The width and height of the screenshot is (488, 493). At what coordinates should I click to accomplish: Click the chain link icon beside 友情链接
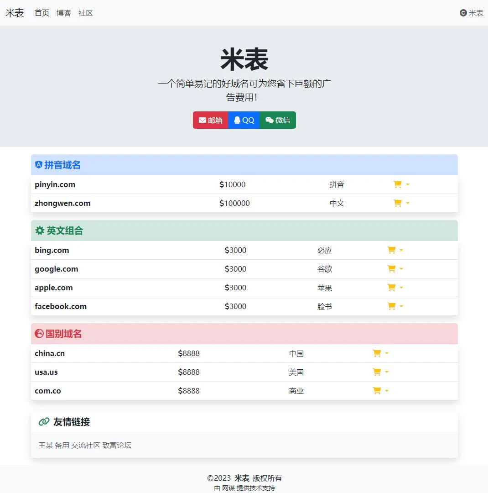point(44,422)
